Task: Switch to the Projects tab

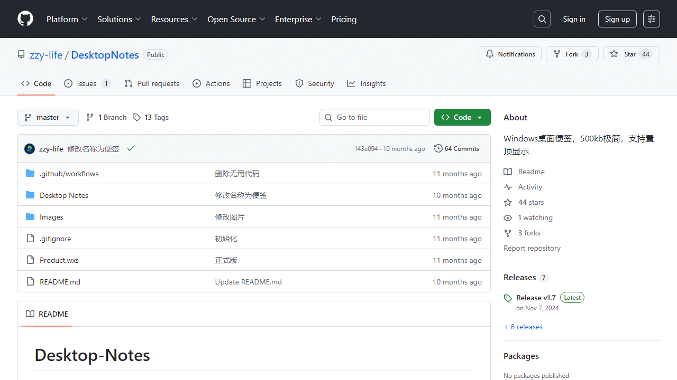Action: pyautogui.click(x=262, y=83)
